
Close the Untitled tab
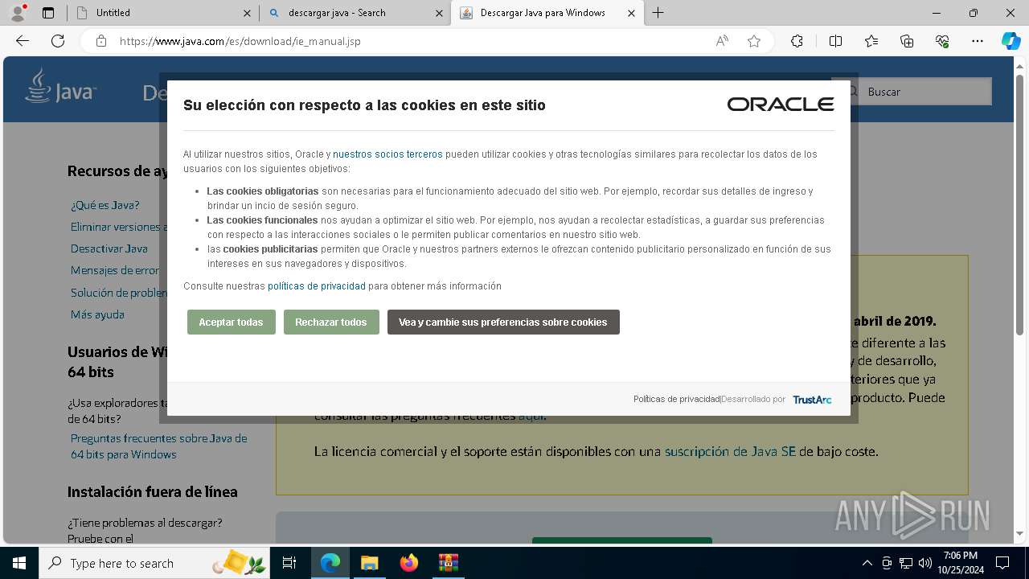[247, 13]
